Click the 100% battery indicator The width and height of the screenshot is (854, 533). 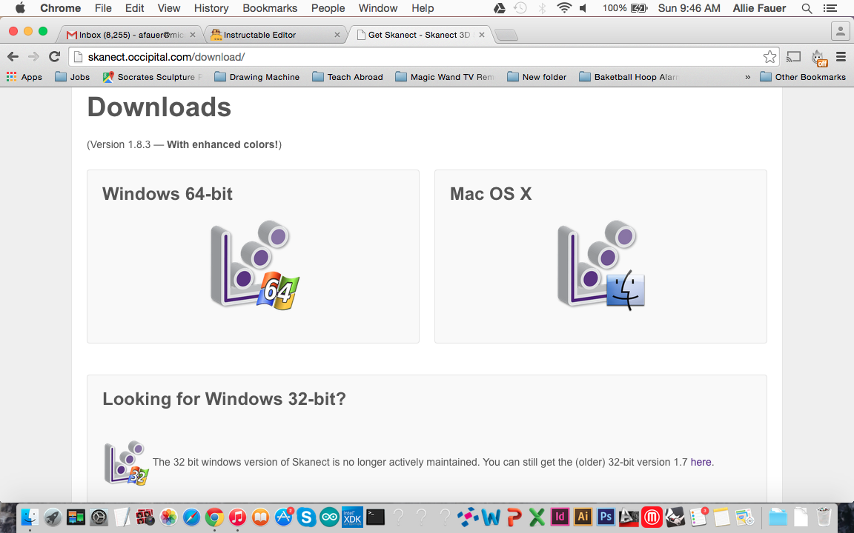625,8
